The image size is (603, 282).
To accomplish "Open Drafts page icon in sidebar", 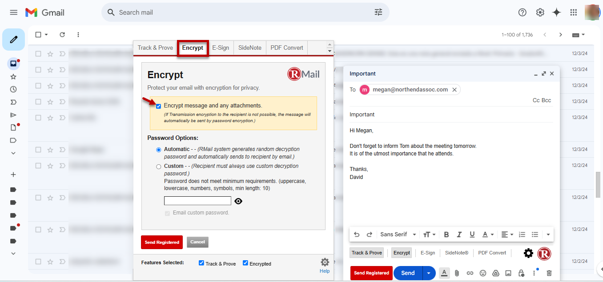I will [x=13, y=127].
